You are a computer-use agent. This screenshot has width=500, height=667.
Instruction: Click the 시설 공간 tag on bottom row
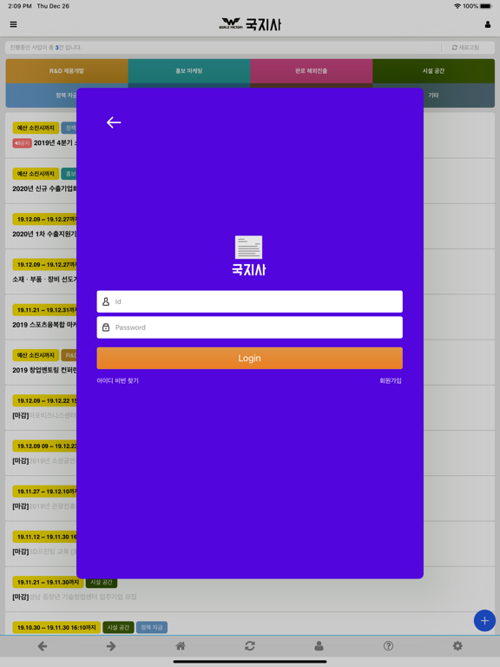118,627
